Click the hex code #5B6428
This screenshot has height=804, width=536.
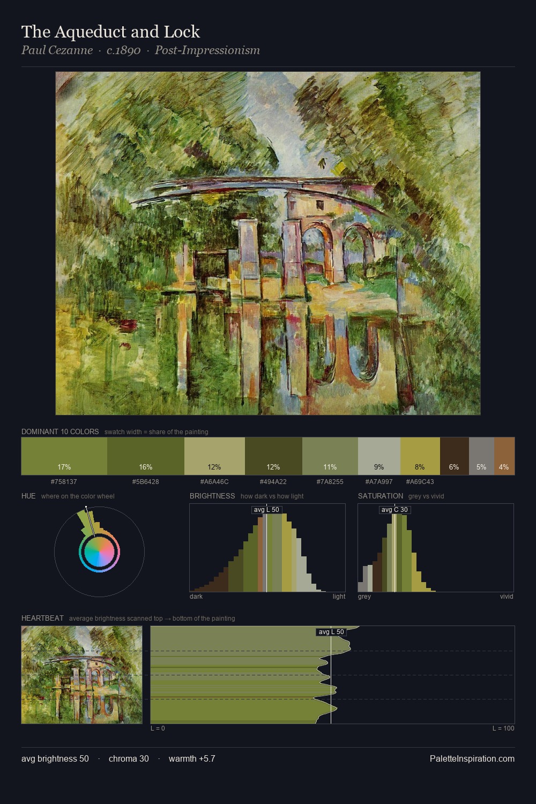click(145, 482)
